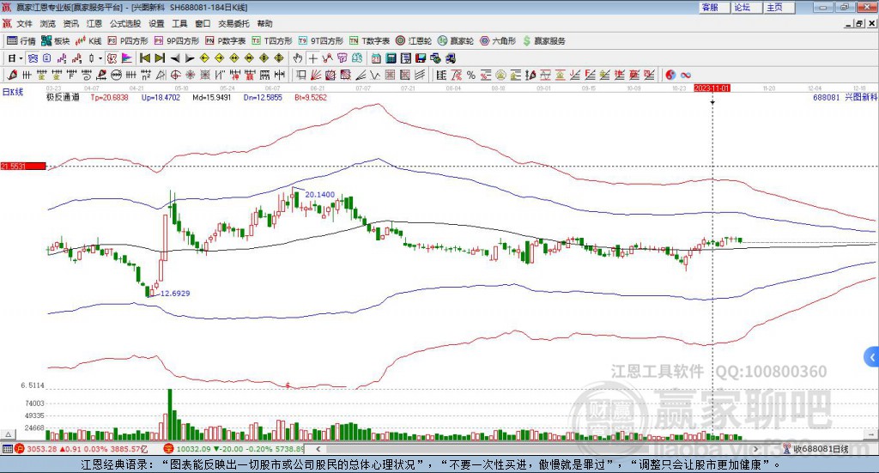Toggle the crosshair cursor tool
Image resolution: width=879 pixels, height=473 pixels.
312,58
